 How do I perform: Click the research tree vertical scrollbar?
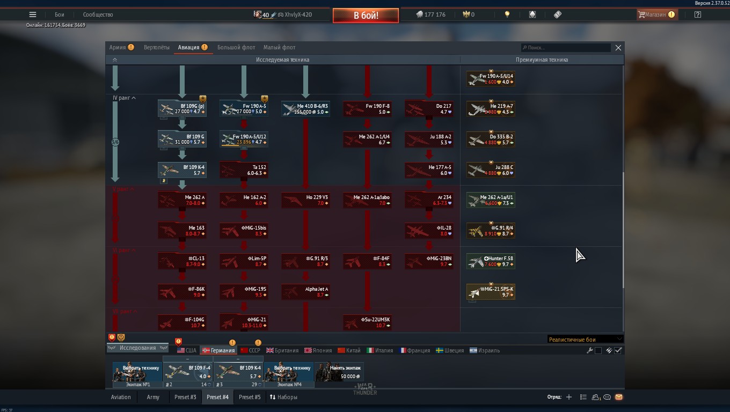(x=623, y=231)
